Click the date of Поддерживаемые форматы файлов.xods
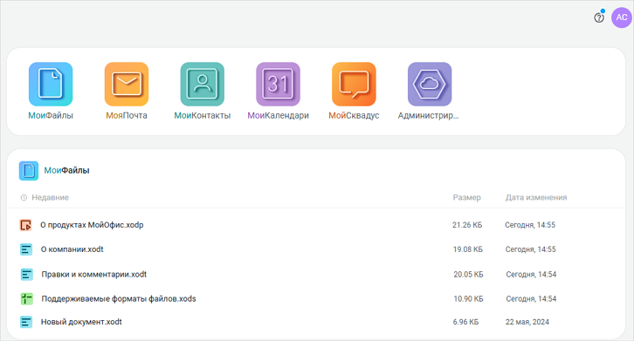The image size is (634, 341). tap(531, 299)
